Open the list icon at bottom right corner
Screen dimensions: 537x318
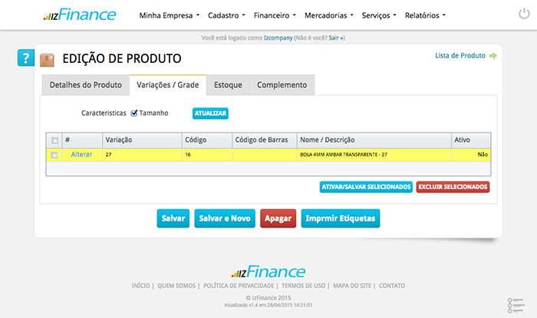click(516, 305)
